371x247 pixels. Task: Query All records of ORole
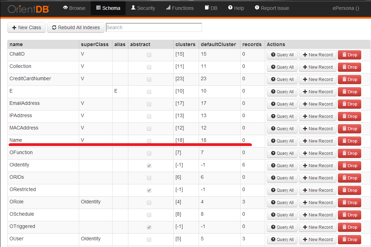point(282,202)
